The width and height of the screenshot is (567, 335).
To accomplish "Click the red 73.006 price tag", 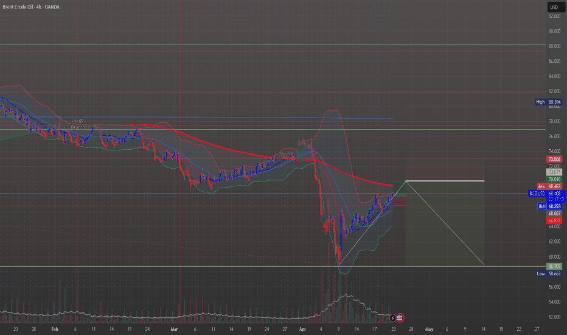I will tap(554, 160).
